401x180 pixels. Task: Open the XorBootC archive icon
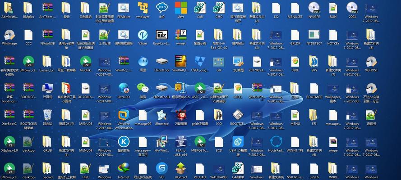coord(9,115)
